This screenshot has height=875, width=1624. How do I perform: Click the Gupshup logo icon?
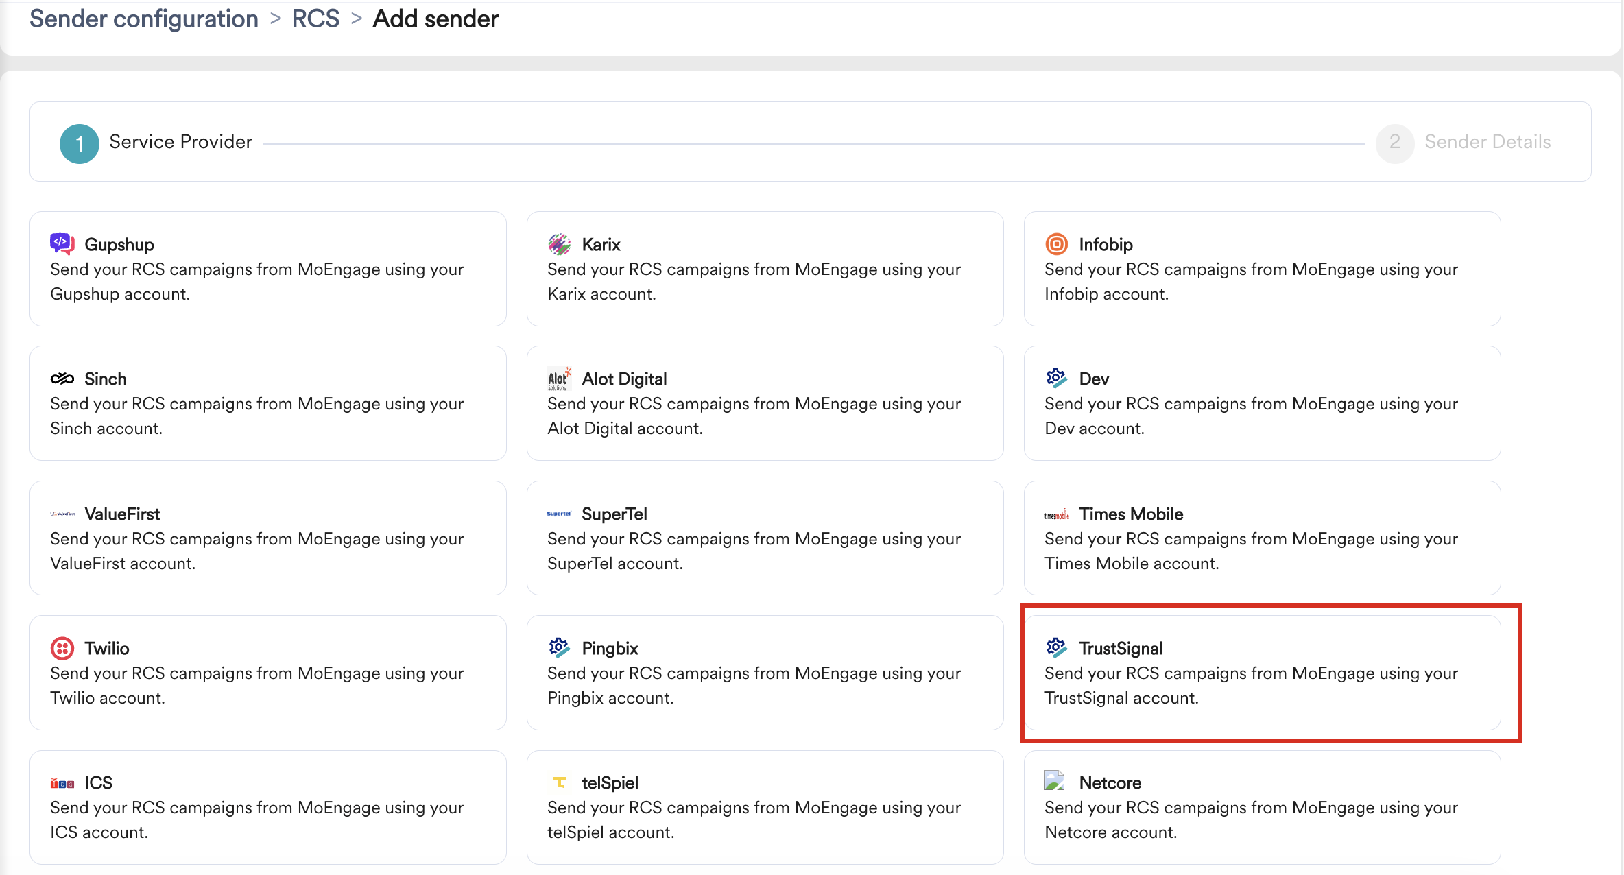click(x=62, y=243)
